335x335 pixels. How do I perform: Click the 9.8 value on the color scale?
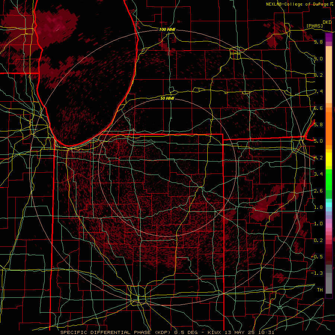(318, 42)
